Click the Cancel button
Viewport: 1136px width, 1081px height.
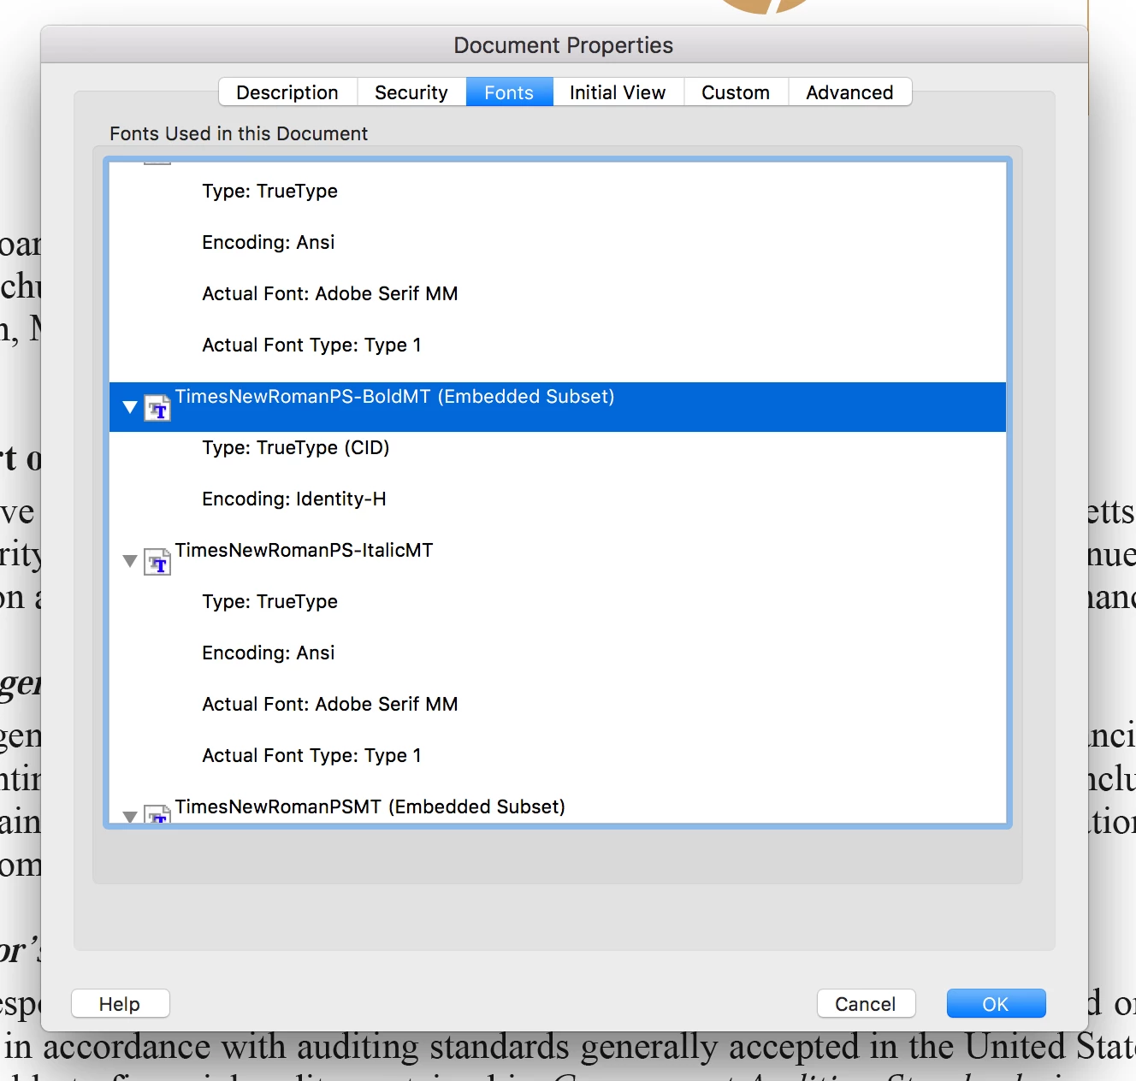pos(866,1004)
